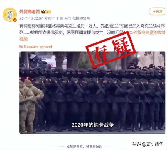
Task: Play the marching soldiers video
Action: pyautogui.click(x=92, y=92)
